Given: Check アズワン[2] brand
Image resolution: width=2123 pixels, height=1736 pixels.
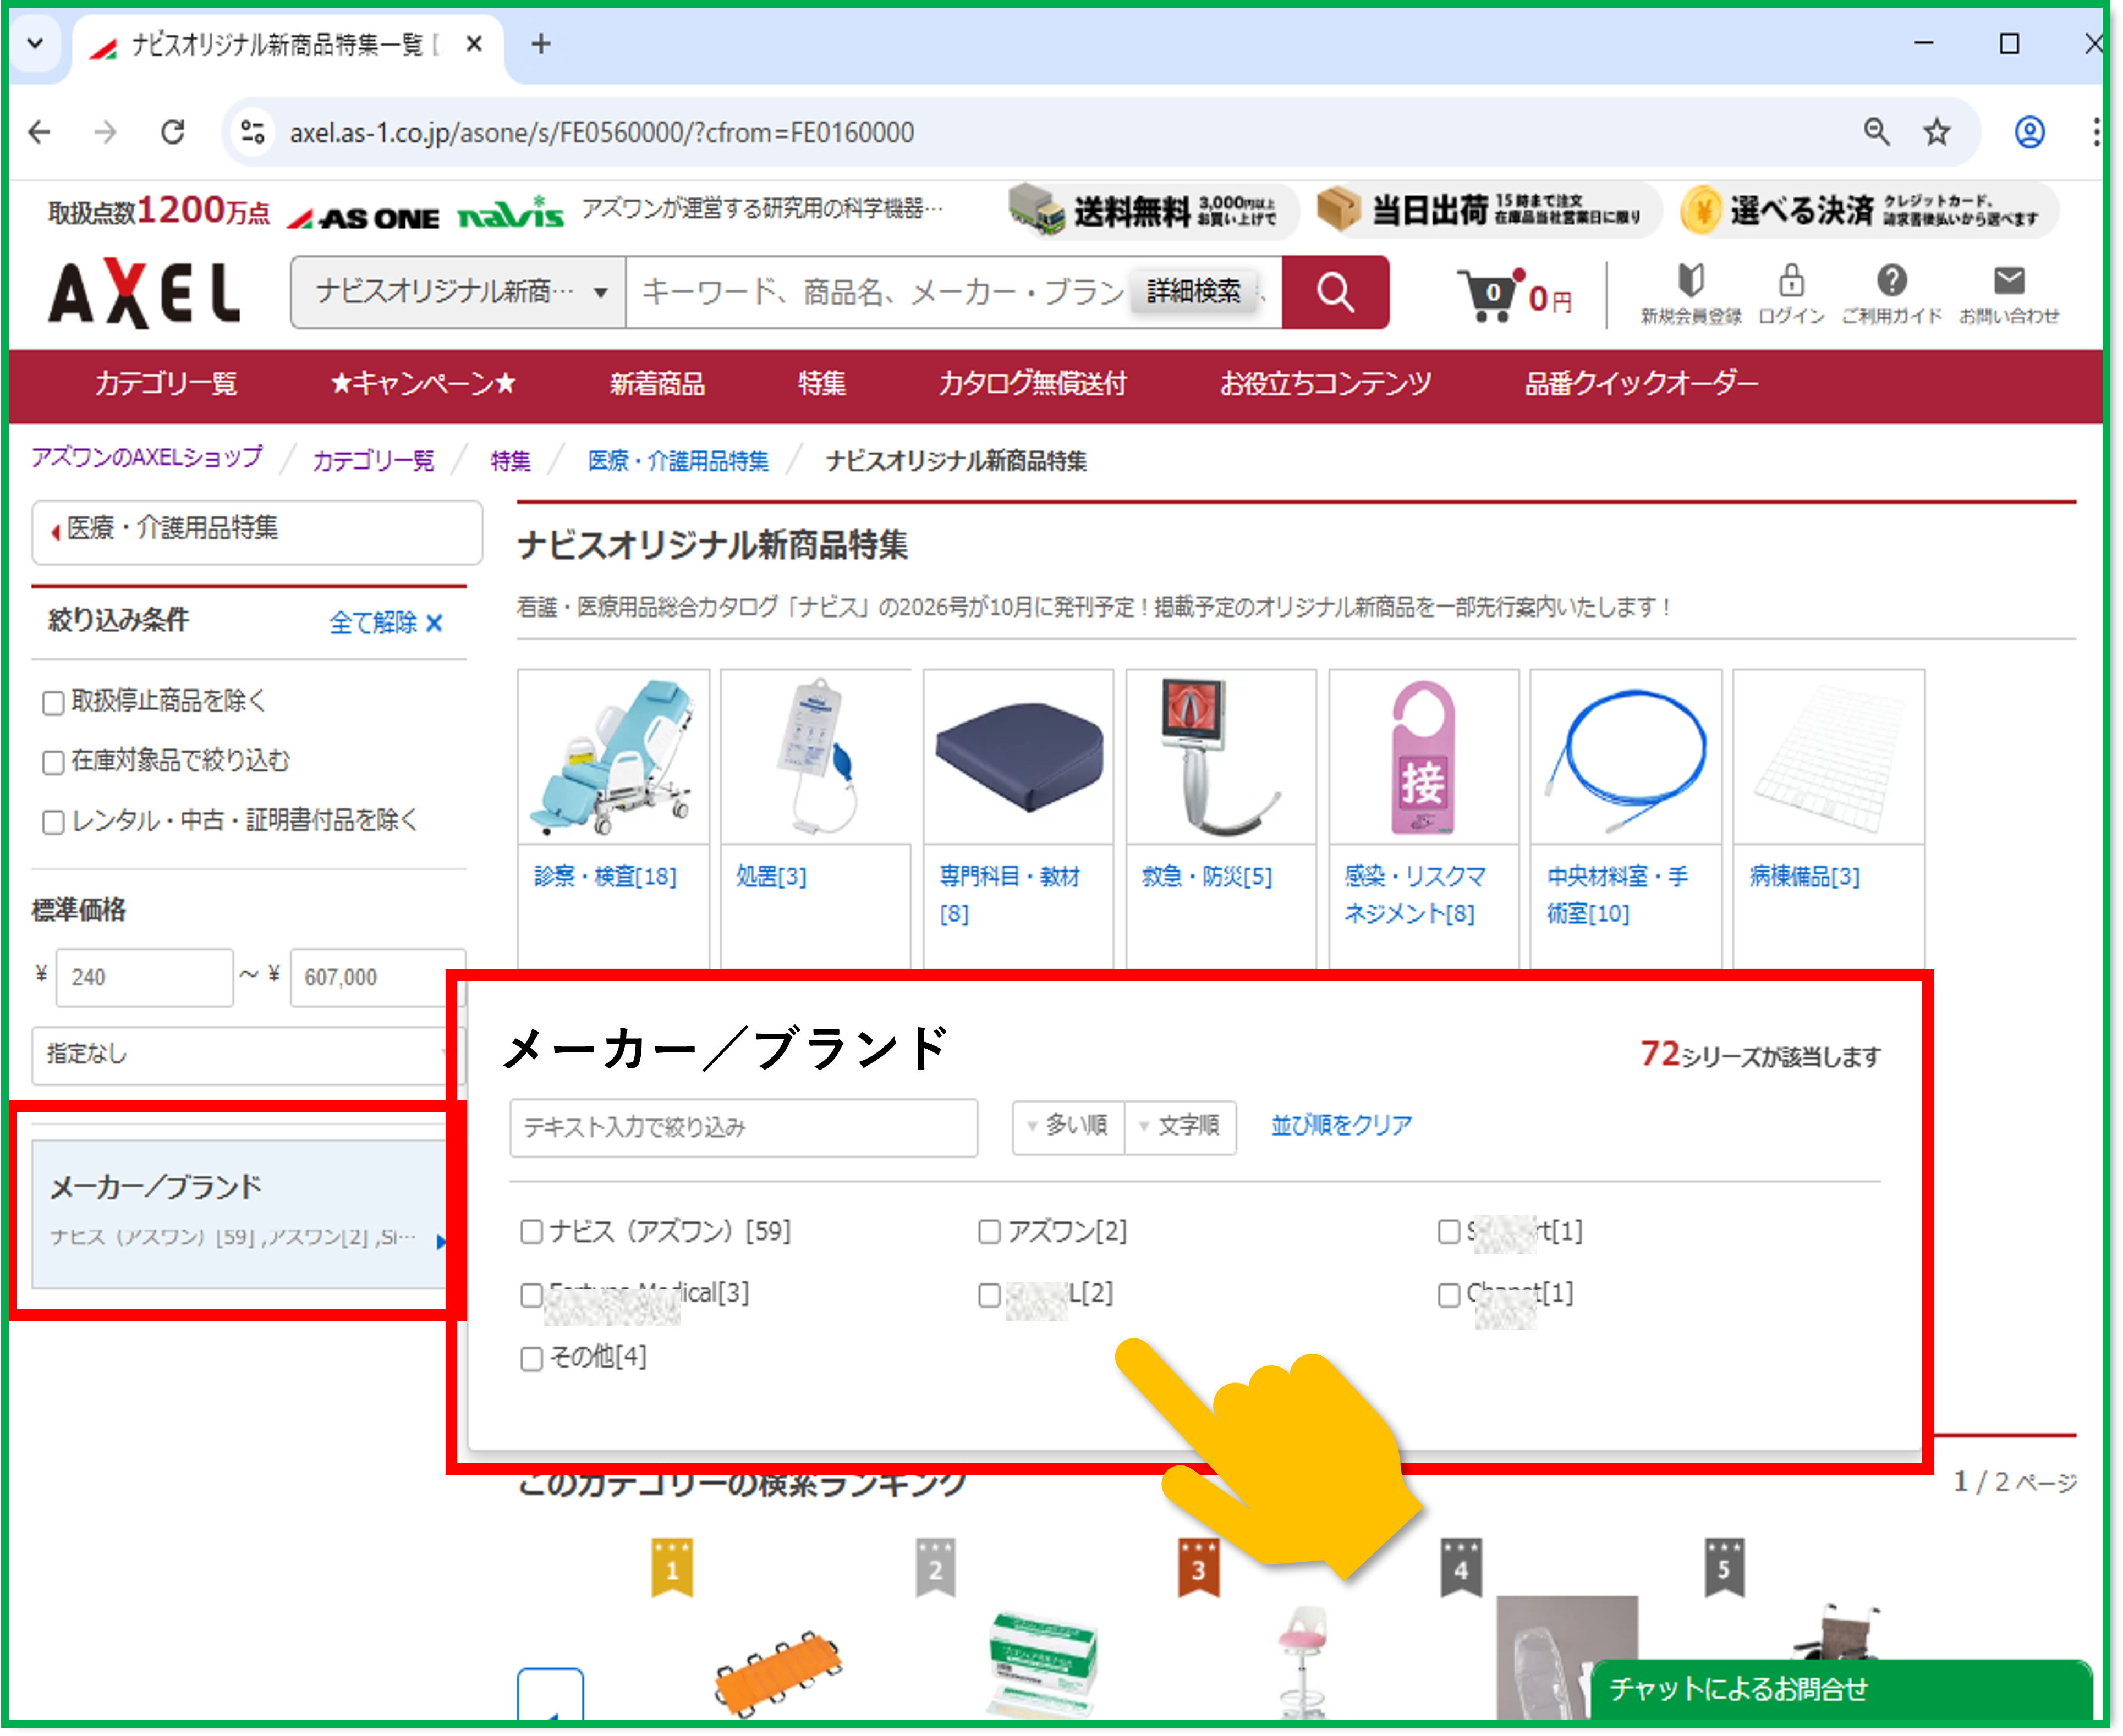Looking at the screenshot, I should [x=990, y=1232].
